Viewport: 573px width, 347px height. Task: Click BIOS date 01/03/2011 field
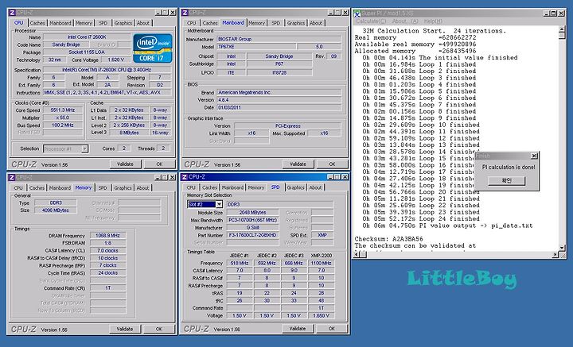click(x=279, y=107)
